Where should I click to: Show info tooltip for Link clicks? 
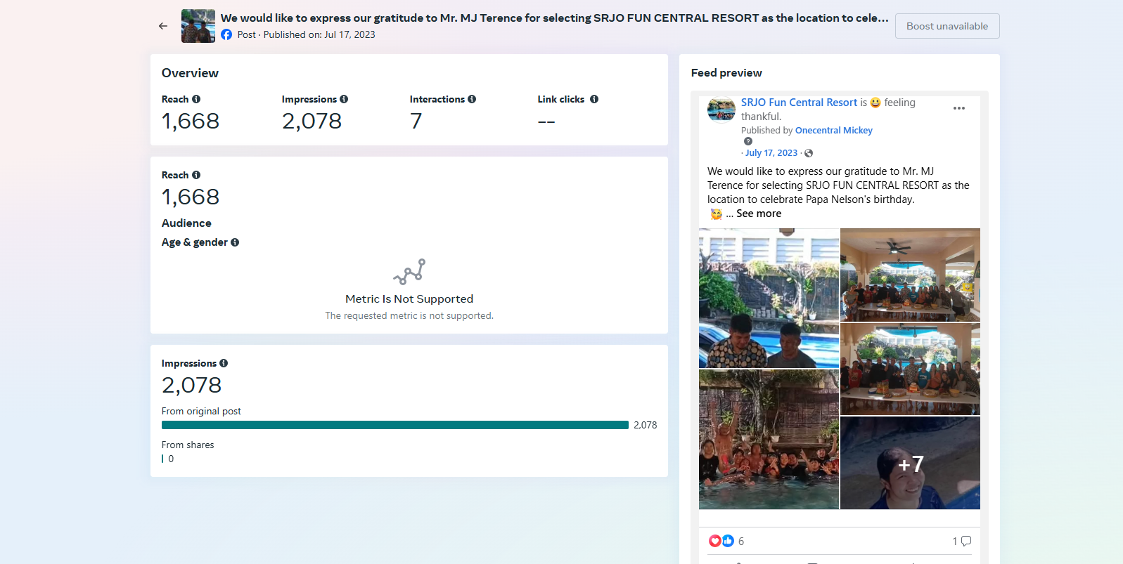(594, 99)
